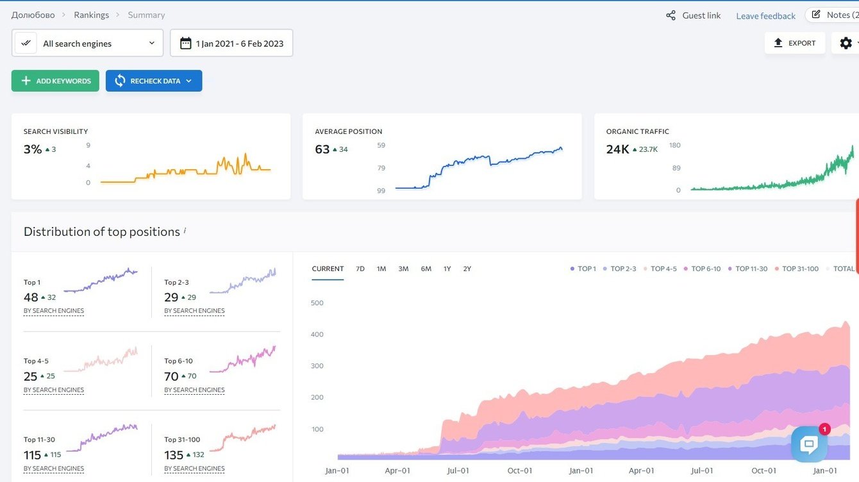Click the Add Keywords button

click(x=55, y=81)
